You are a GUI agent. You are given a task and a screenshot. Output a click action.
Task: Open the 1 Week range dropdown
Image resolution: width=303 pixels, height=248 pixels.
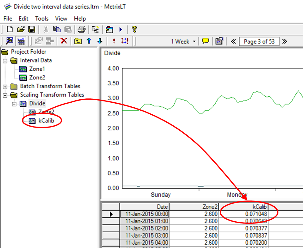coord(183,41)
